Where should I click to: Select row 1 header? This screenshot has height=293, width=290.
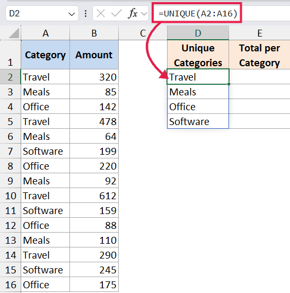[x=10, y=55]
